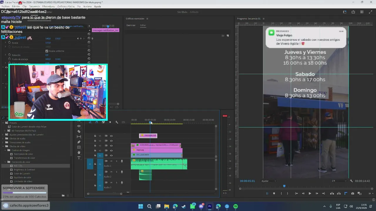Uncheck the Escala uniforme checkbox
Image resolution: width=376 pixels, height=211 pixels.
point(47,51)
